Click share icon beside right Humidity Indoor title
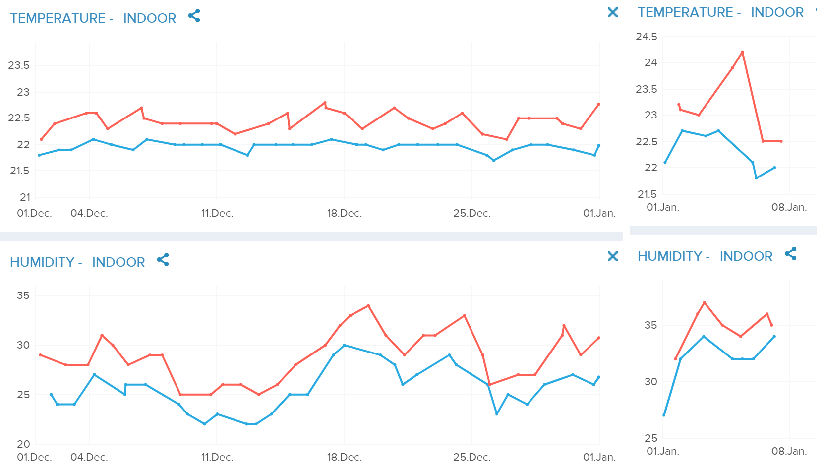 click(791, 254)
